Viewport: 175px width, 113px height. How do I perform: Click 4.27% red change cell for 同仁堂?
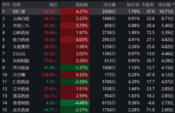click(x=75, y=11)
